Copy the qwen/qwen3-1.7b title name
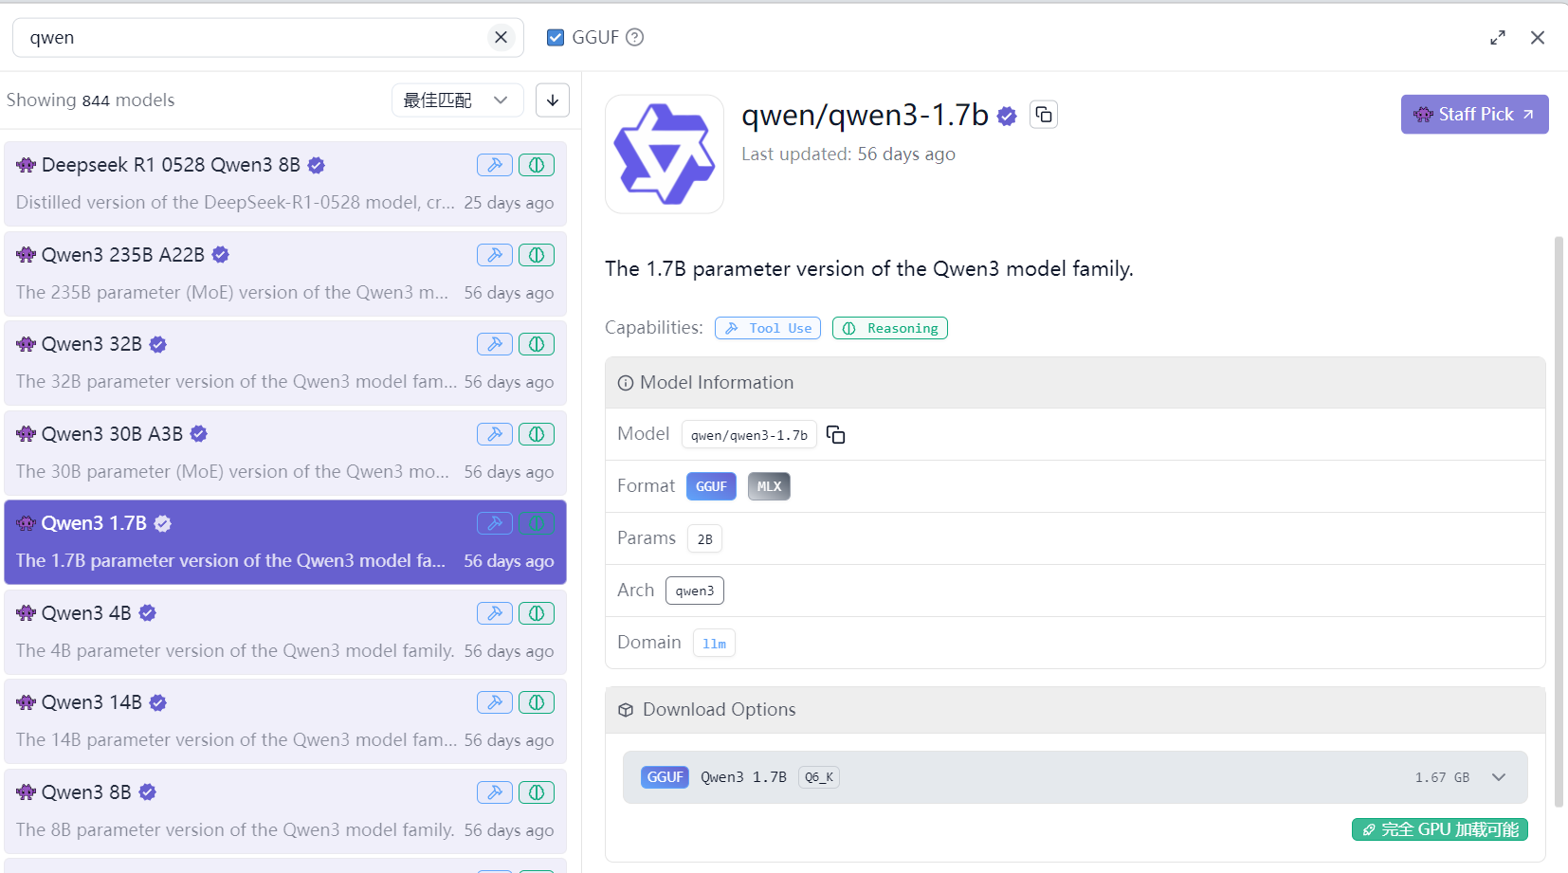This screenshot has width=1568, height=873. click(x=1044, y=115)
